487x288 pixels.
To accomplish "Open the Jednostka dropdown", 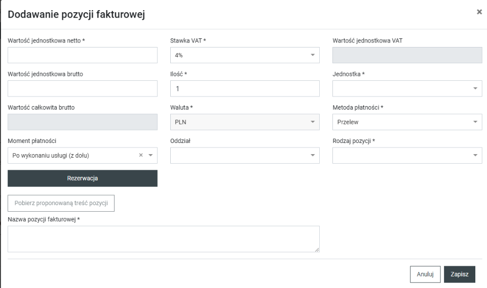I will coord(475,88).
